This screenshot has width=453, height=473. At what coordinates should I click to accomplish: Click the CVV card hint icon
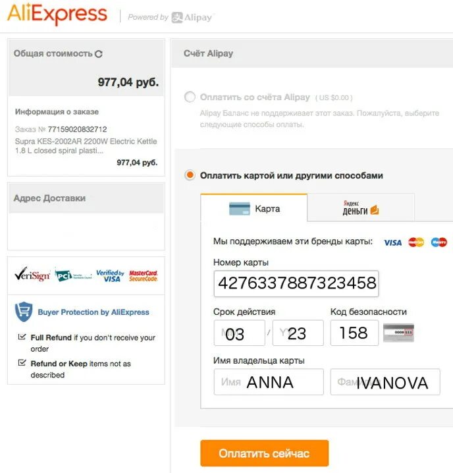398,333
